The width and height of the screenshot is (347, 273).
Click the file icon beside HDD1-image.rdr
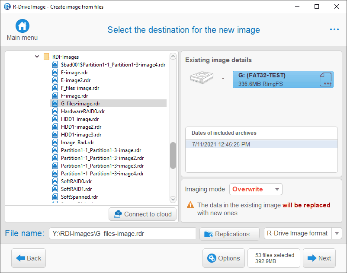pyautogui.click(x=55, y=119)
